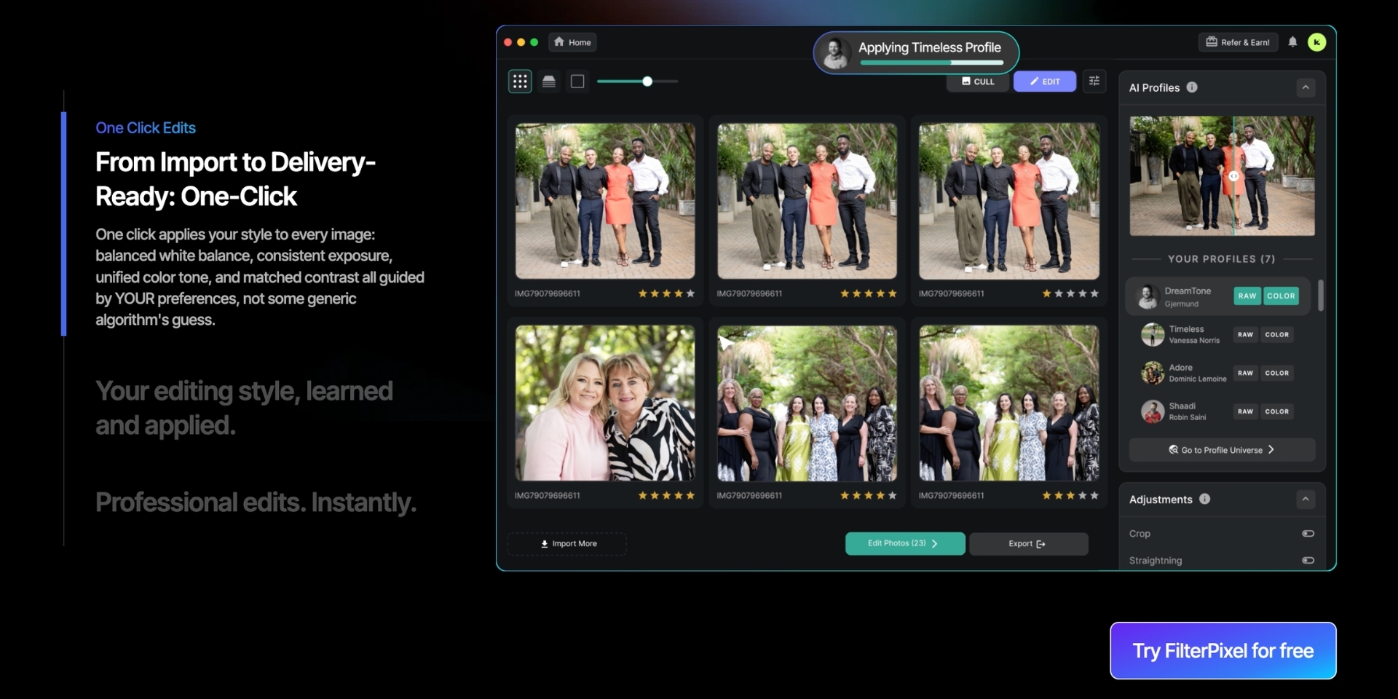Switch to grid view layout icon
This screenshot has height=699, width=1398.
520,82
